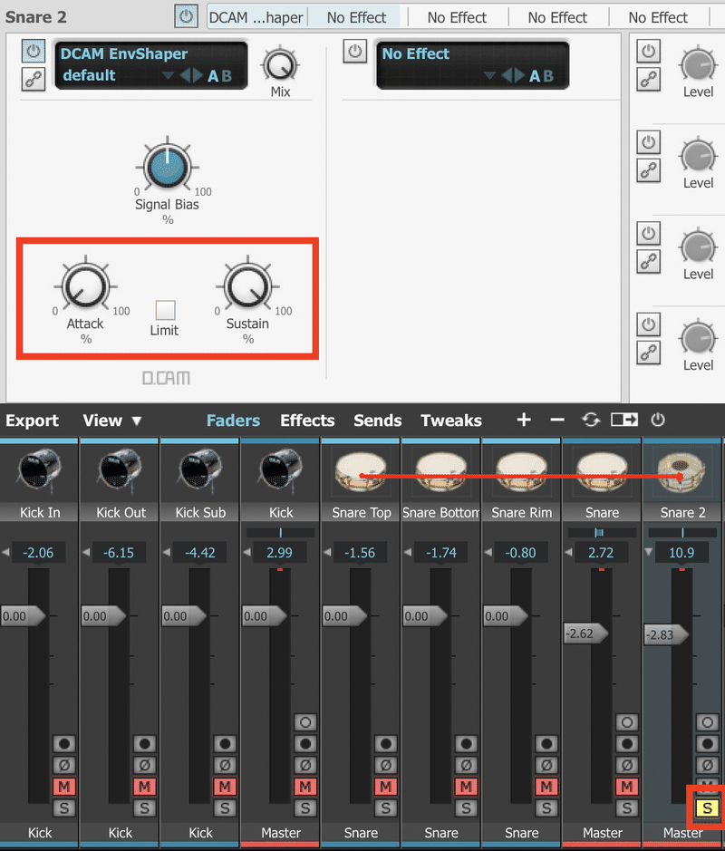Click the third send Level link icon
The width and height of the screenshot is (725, 851).
pyautogui.click(x=648, y=262)
